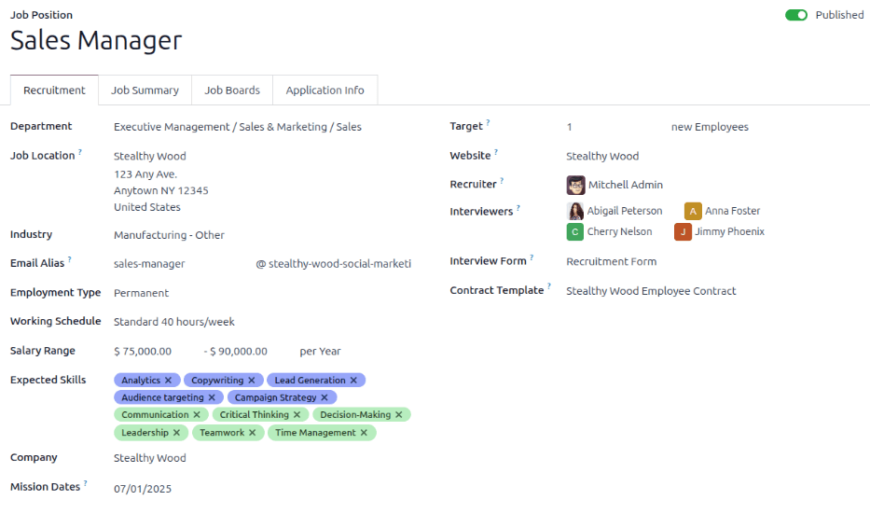This screenshot has width=870, height=514.
Task: Delete the Lead Generation tag
Action: tap(354, 381)
